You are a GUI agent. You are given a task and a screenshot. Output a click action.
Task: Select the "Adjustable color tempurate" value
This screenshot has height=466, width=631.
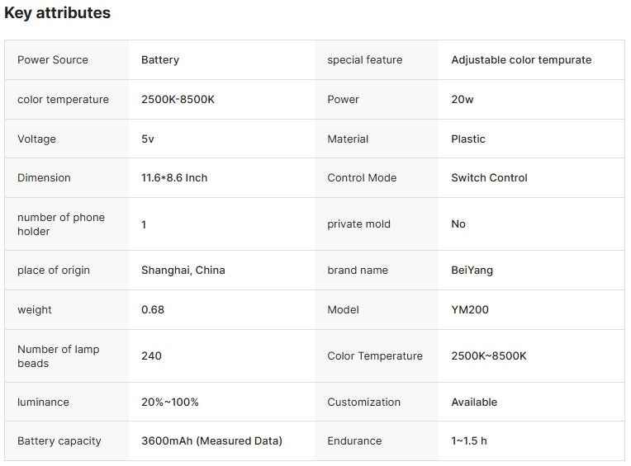point(521,60)
